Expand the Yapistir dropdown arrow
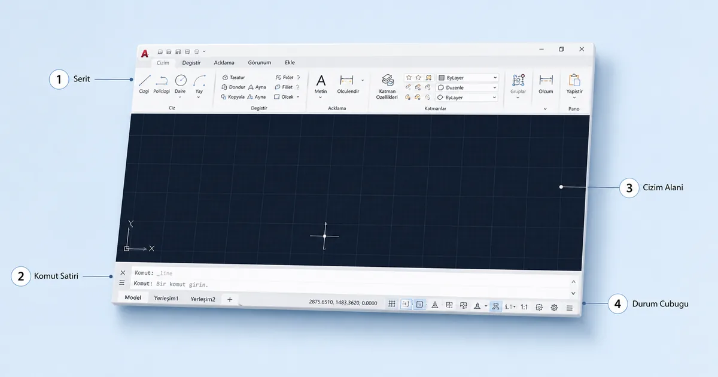 pos(574,98)
